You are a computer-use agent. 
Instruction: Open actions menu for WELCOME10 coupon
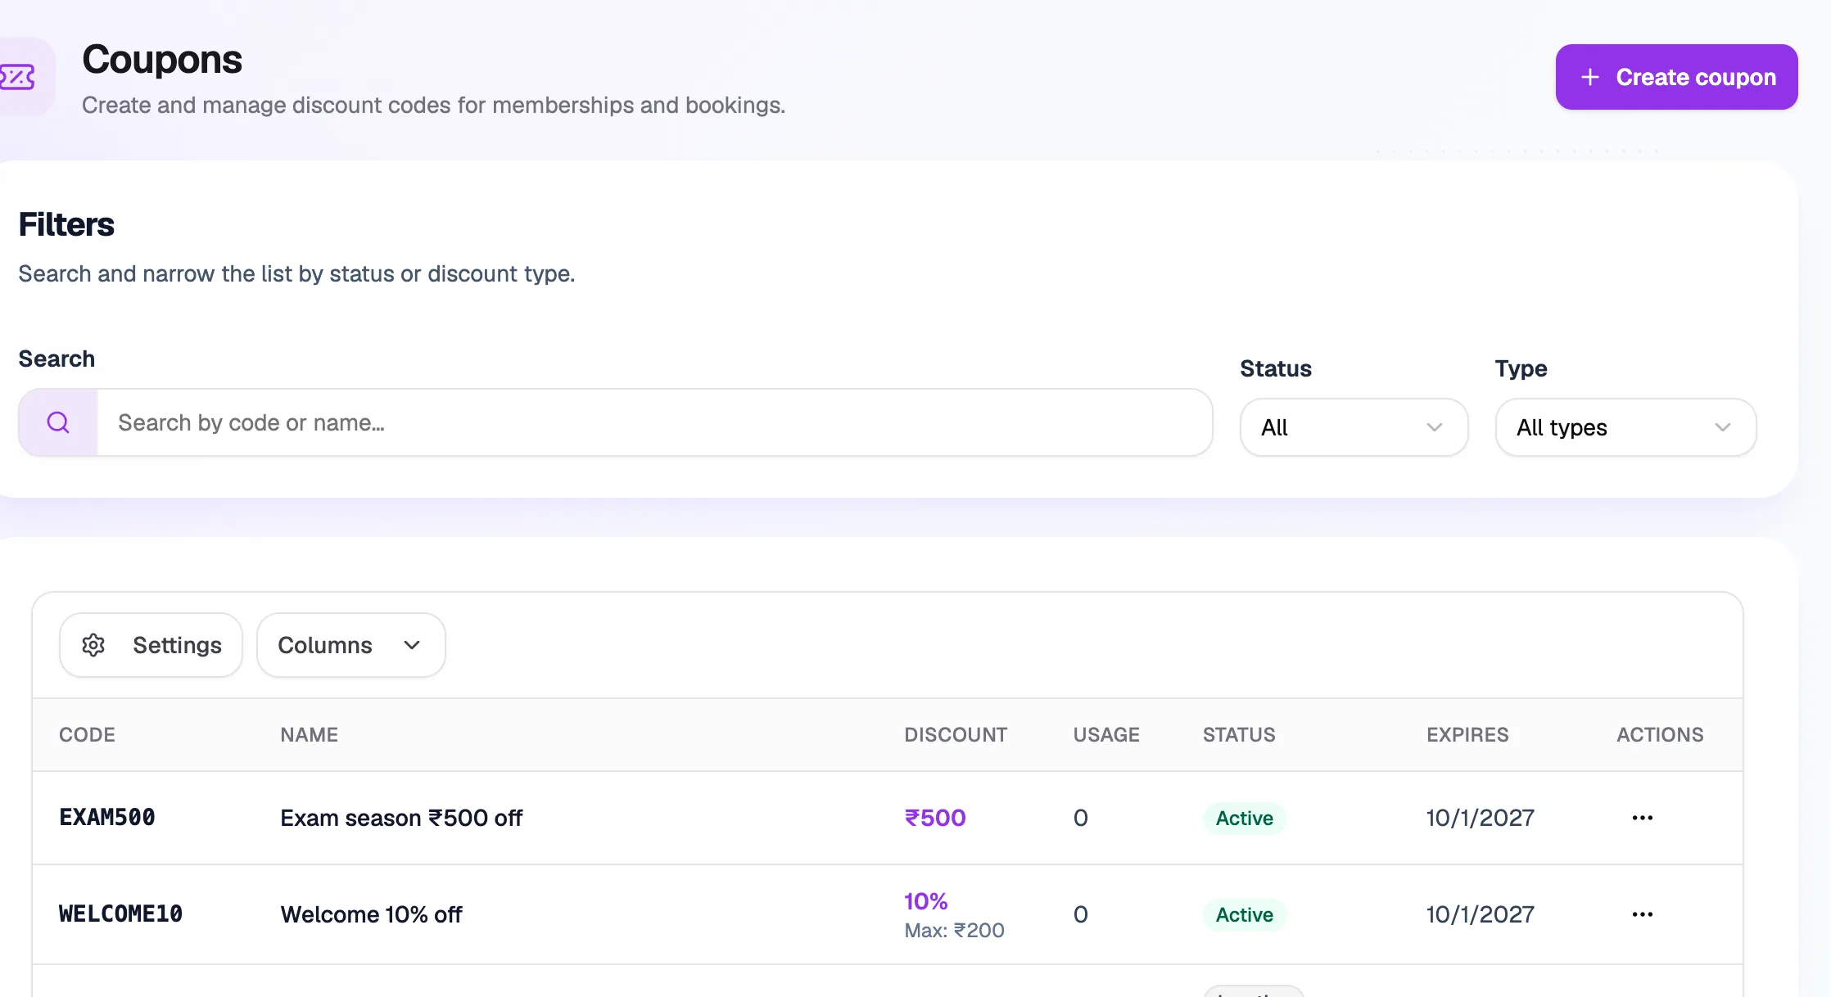pyautogui.click(x=1642, y=914)
